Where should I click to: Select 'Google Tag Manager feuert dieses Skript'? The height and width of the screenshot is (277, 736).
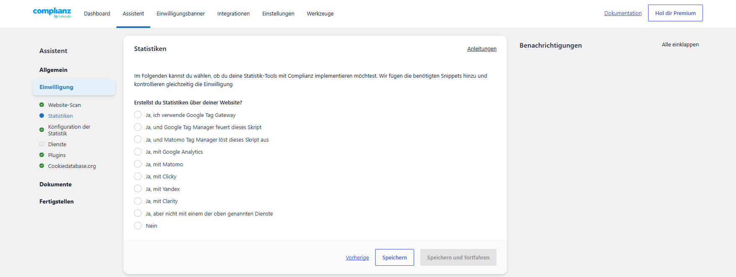coord(138,127)
